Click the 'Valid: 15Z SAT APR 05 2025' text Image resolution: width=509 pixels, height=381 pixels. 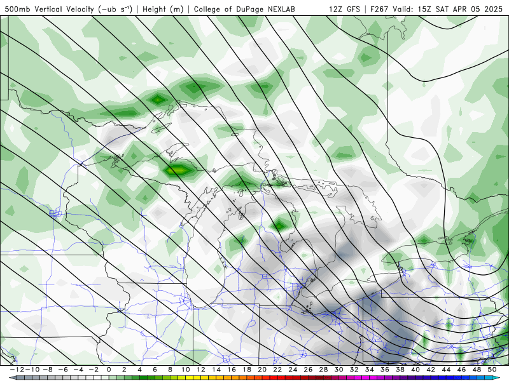[x=447, y=9]
